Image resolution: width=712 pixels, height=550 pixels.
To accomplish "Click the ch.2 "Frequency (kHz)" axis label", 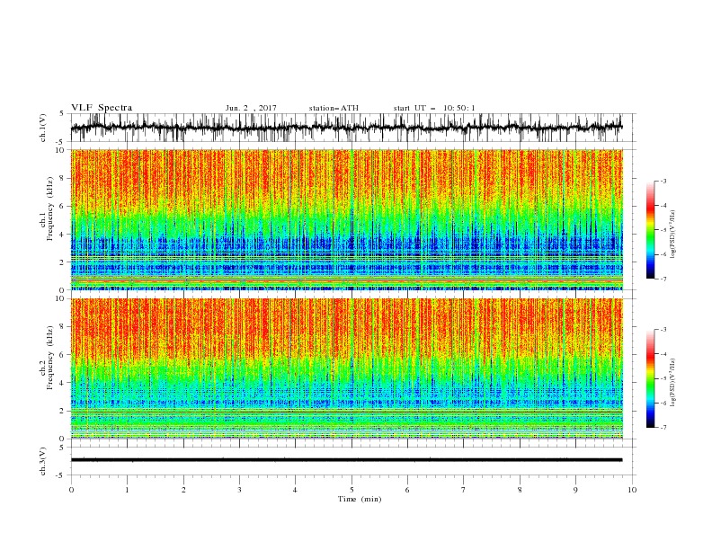I will 50,357.
